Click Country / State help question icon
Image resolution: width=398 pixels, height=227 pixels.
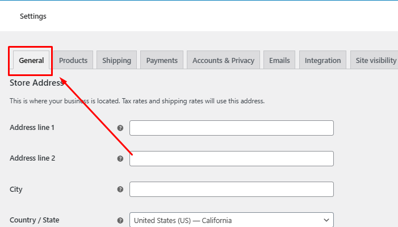pyautogui.click(x=120, y=220)
